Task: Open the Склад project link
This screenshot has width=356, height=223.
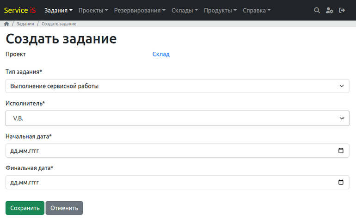Action: coord(161,54)
